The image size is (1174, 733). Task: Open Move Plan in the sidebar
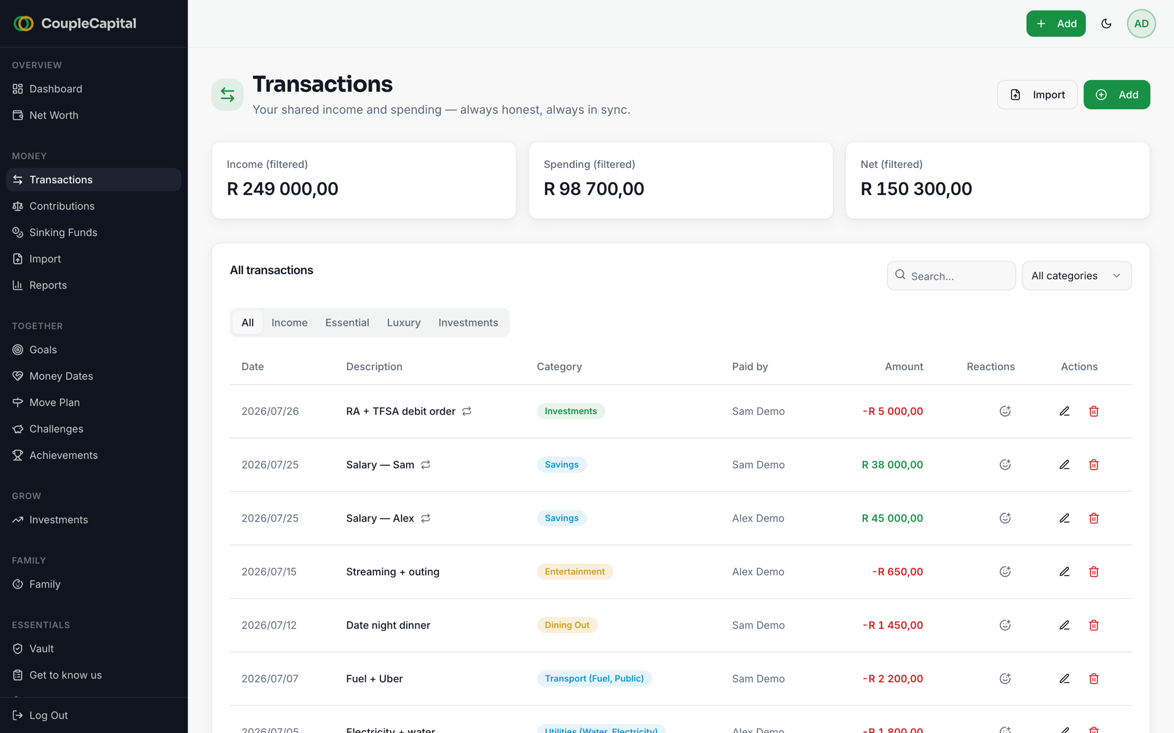point(94,402)
